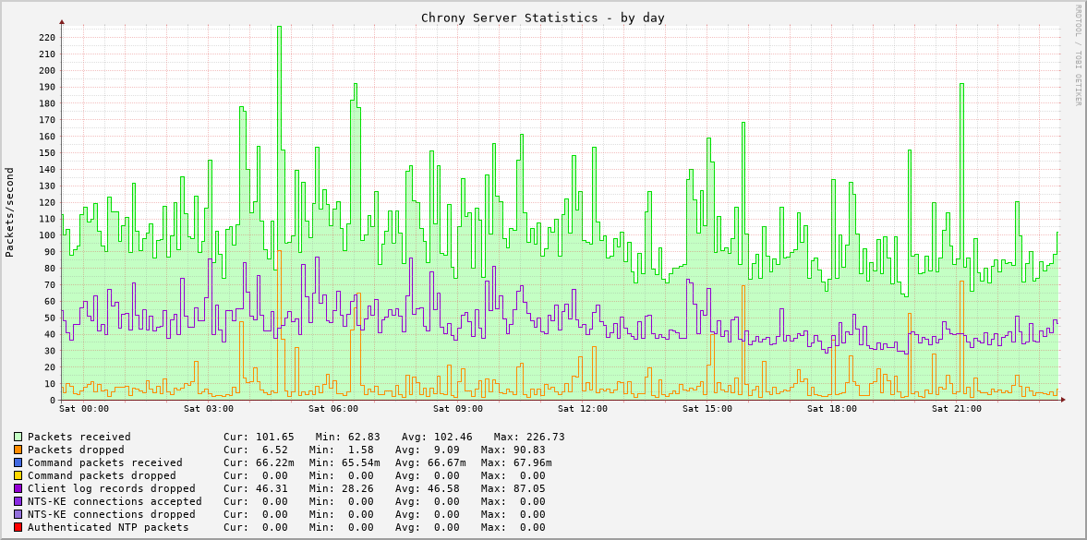Click the 'Sat 12:00' x-axis label
The image size is (1087, 540).
(x=583, y=409)
